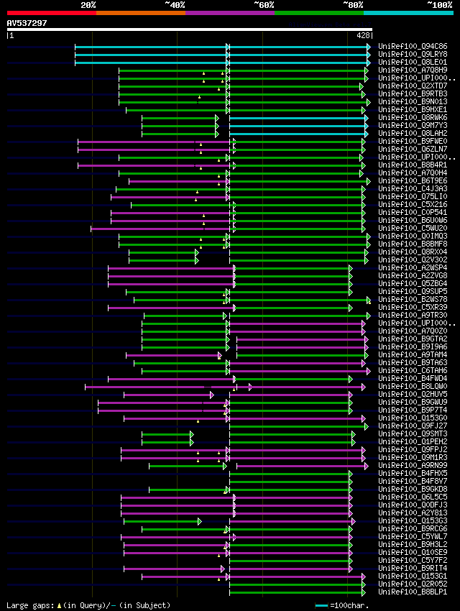The height and width of the screenshot is (611, 460).
Task: Click the UniRef100_B9HXE1 entry
Action: coord(413,109)
